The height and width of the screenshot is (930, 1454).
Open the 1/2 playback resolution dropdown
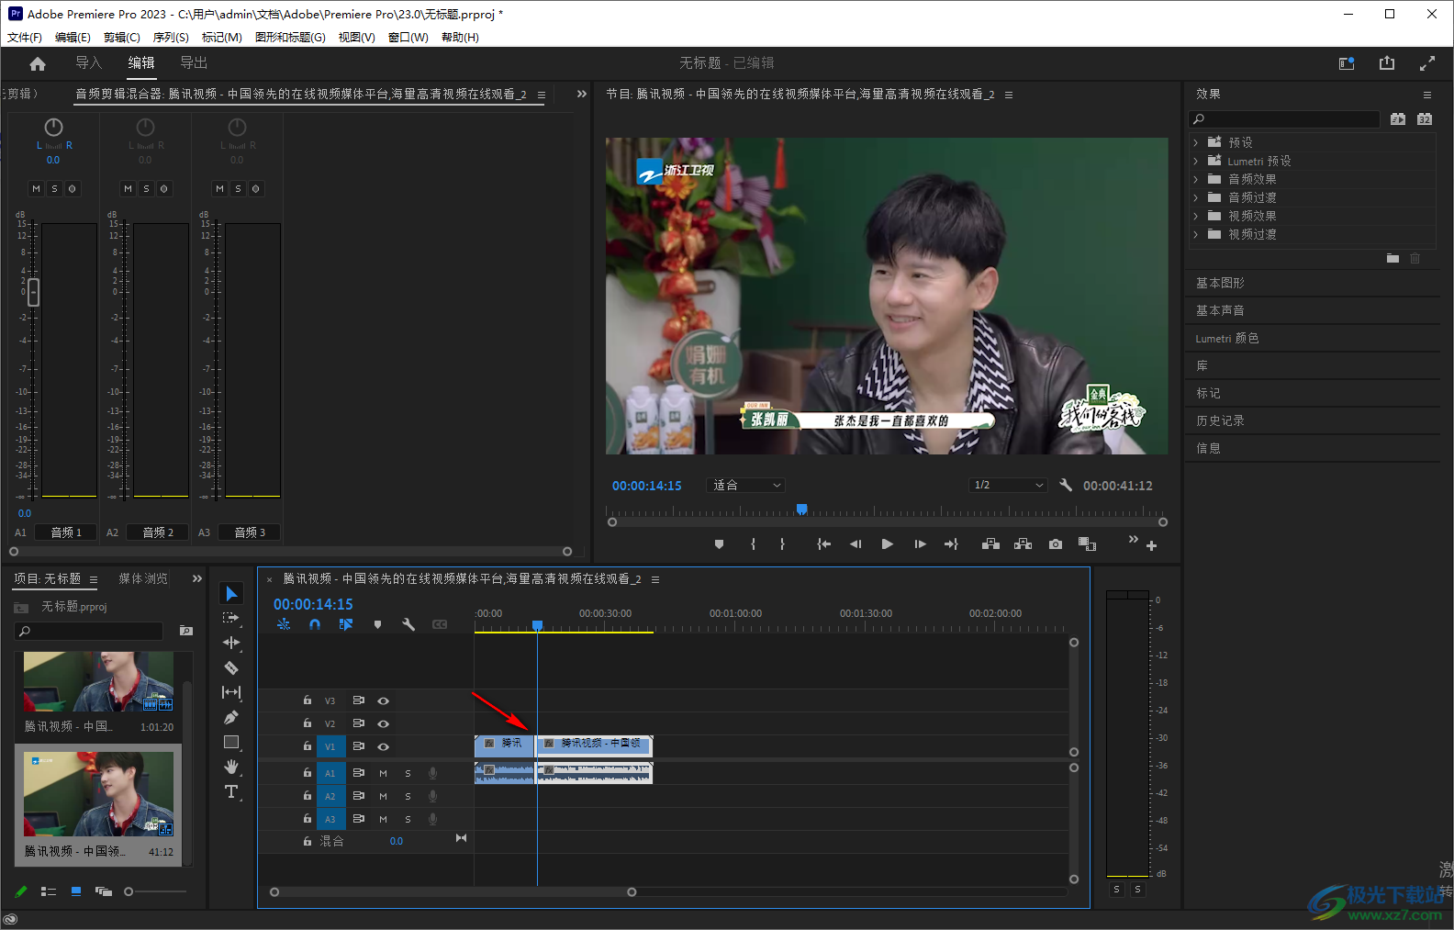1008,485
